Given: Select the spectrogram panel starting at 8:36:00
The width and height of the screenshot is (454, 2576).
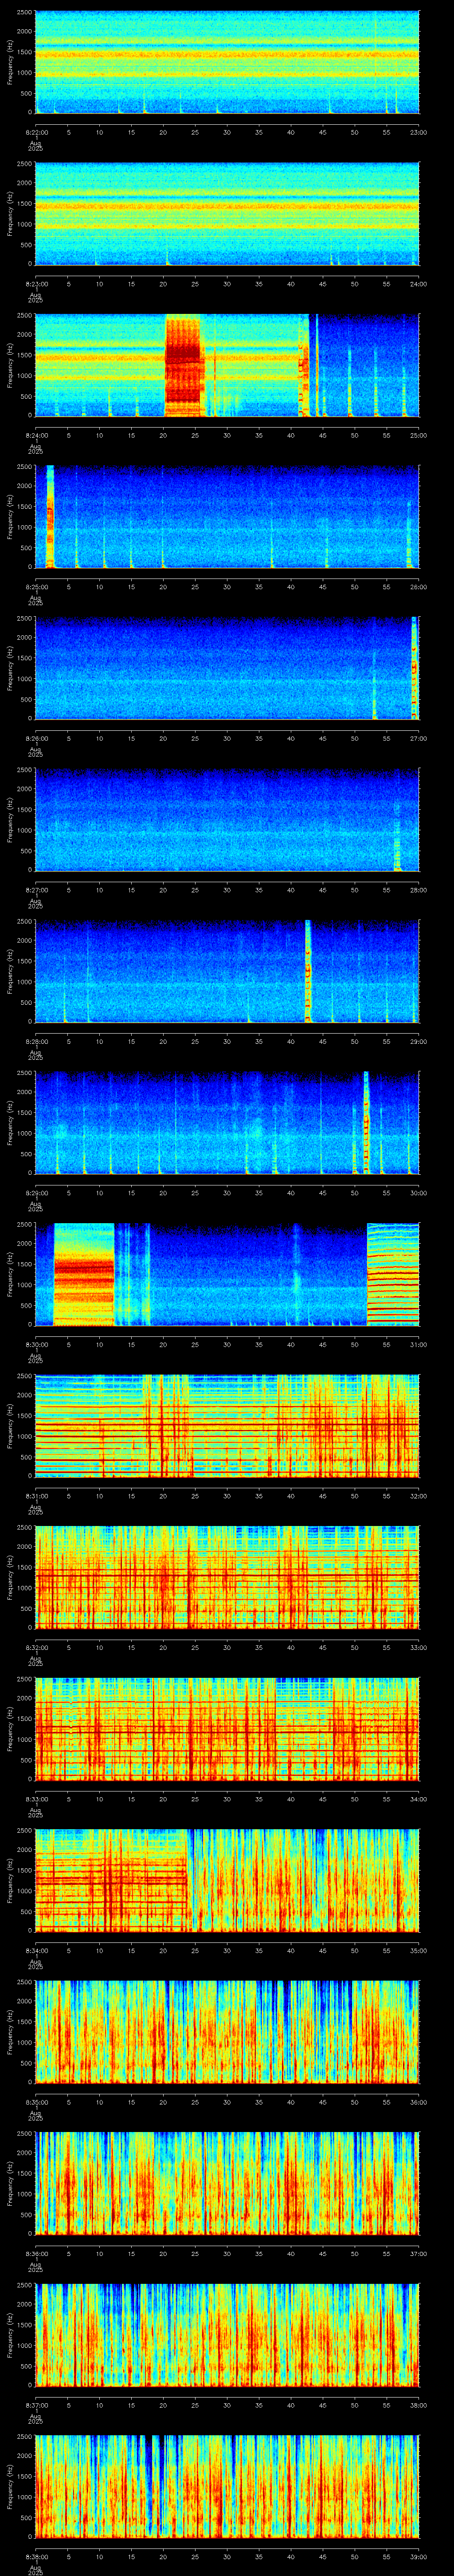Looking at the screenshot, I should point(227,2183).
